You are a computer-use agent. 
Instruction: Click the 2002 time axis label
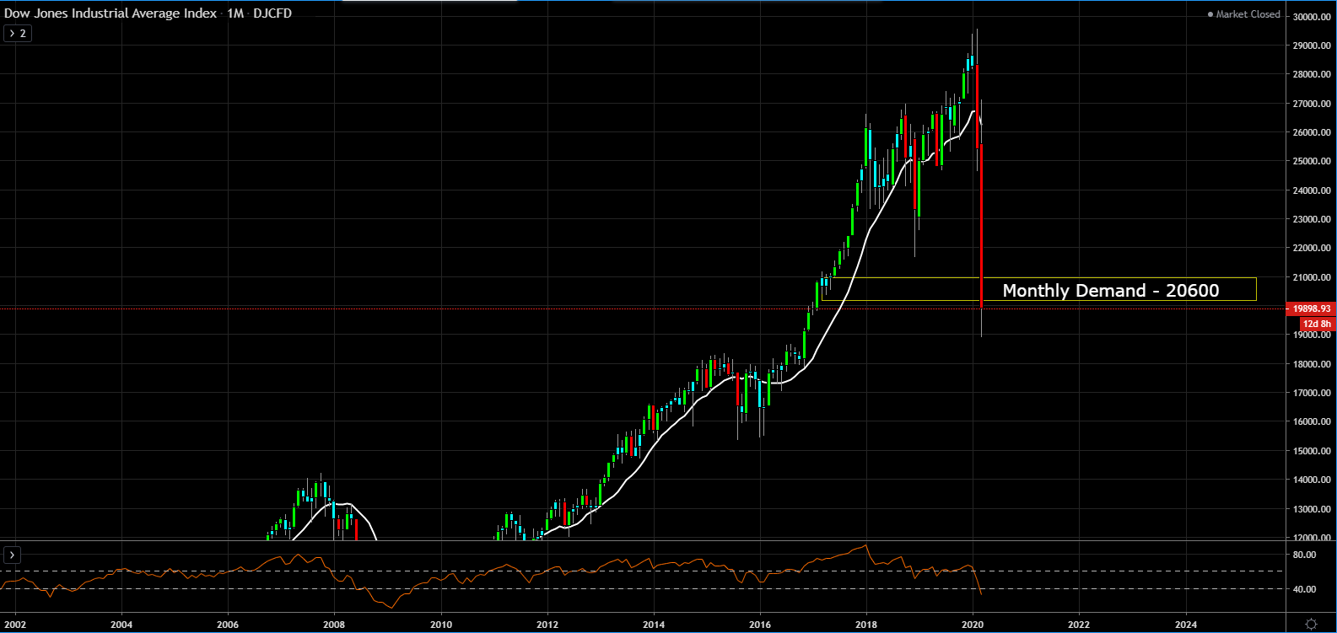coord(15,625)
